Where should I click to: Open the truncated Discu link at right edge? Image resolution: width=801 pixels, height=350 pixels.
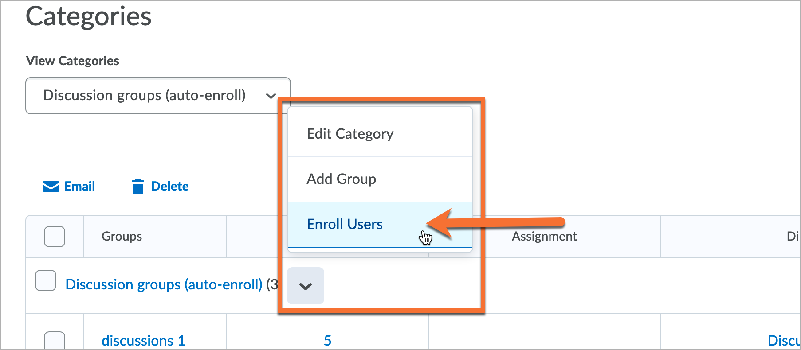pyautogui.click(x=783, y=340)
